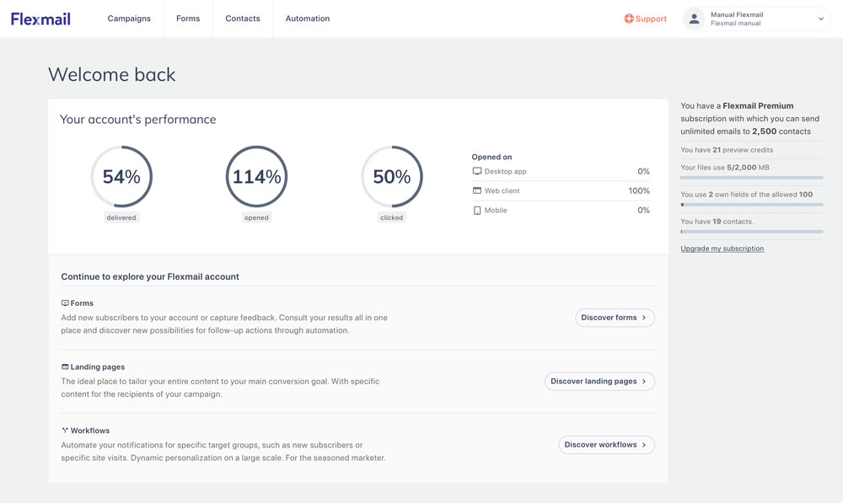The width and height of the screenshot is (843, 503).
Task: Open the Forms menu in navigation
Action: 188,19
